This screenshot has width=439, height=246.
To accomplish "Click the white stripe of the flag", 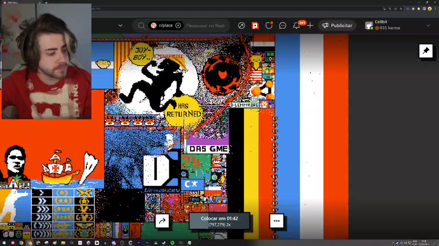I will (x=311, y=137).
